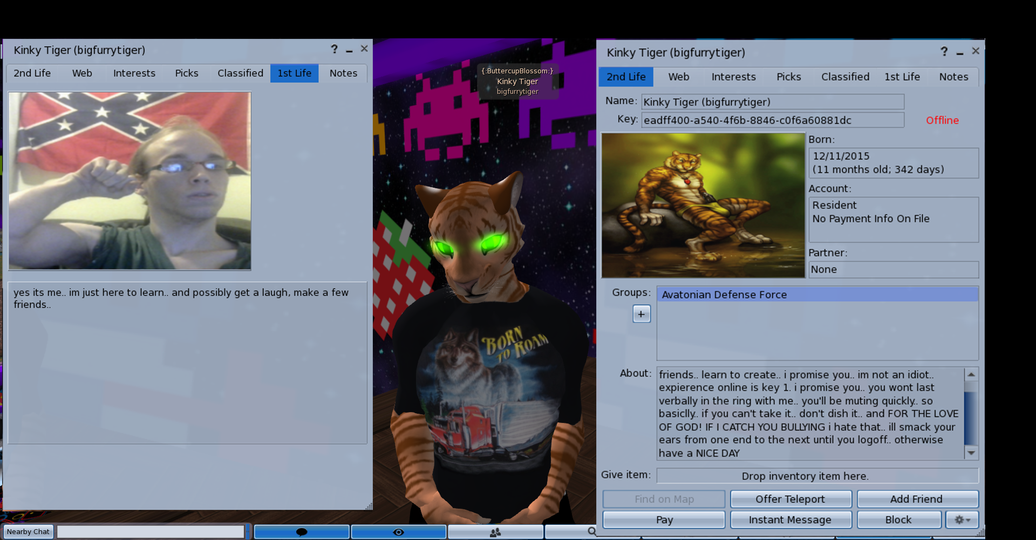
Task: Click the Partner field showing None
Action: 893,269
